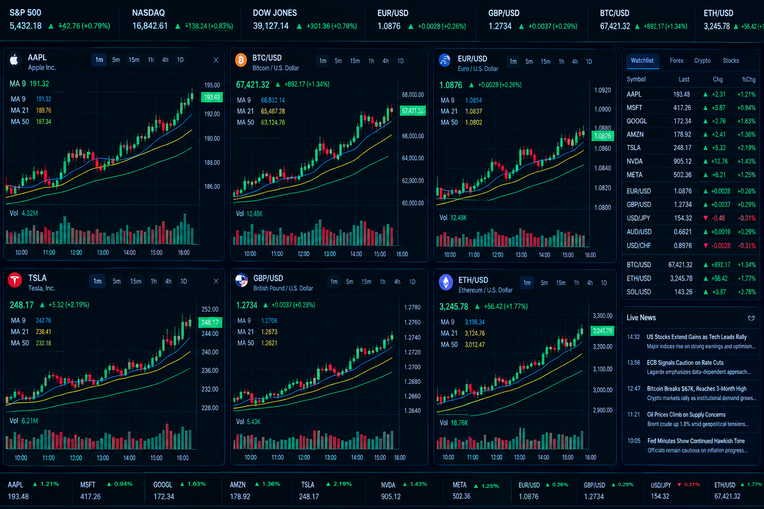Select the META row in the watchlist
Viewport: 764px width, 509px height.
coord(691,174)
